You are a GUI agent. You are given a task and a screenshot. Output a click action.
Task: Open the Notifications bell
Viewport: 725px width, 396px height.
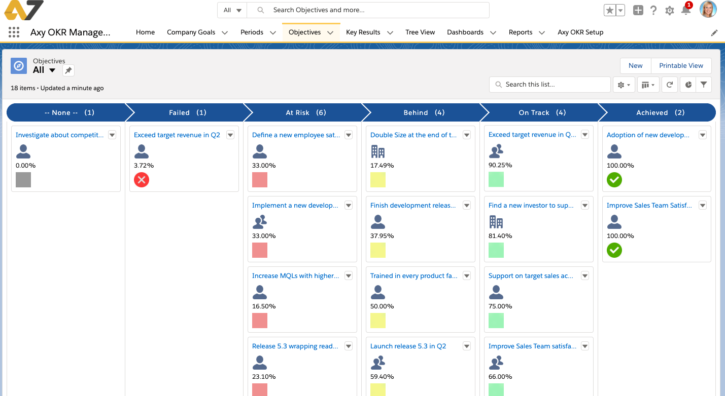tap(685, 10)
